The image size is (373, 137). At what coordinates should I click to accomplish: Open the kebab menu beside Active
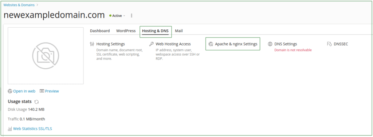(131, 16)
